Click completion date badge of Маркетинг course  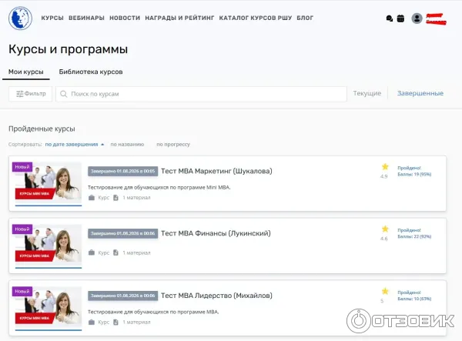point(122,172)
